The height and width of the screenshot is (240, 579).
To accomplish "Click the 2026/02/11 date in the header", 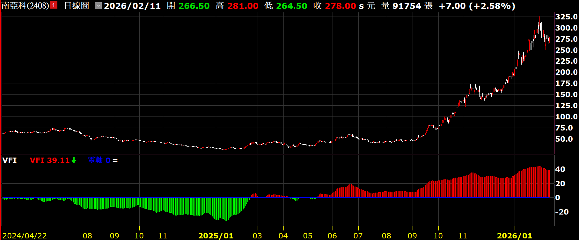I will click(x=132, y=6).
